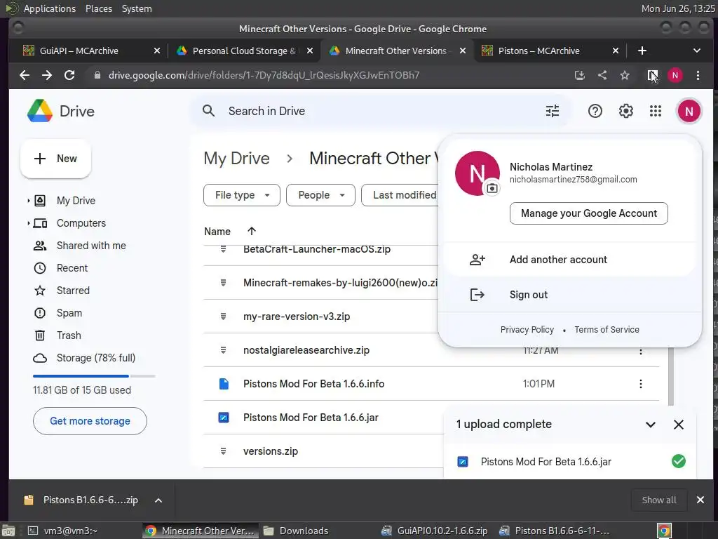Open the File type filter dropdown
This screenshot has width=718, height=539.
(241, 195)
